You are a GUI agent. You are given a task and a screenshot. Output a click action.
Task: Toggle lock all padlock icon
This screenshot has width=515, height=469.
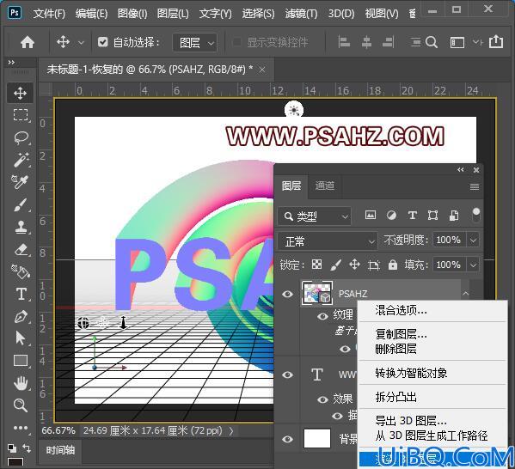pyautogui.click(x=393, y=265)
